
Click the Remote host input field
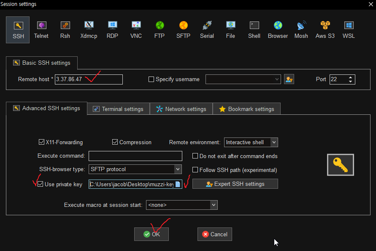(89, 79)
